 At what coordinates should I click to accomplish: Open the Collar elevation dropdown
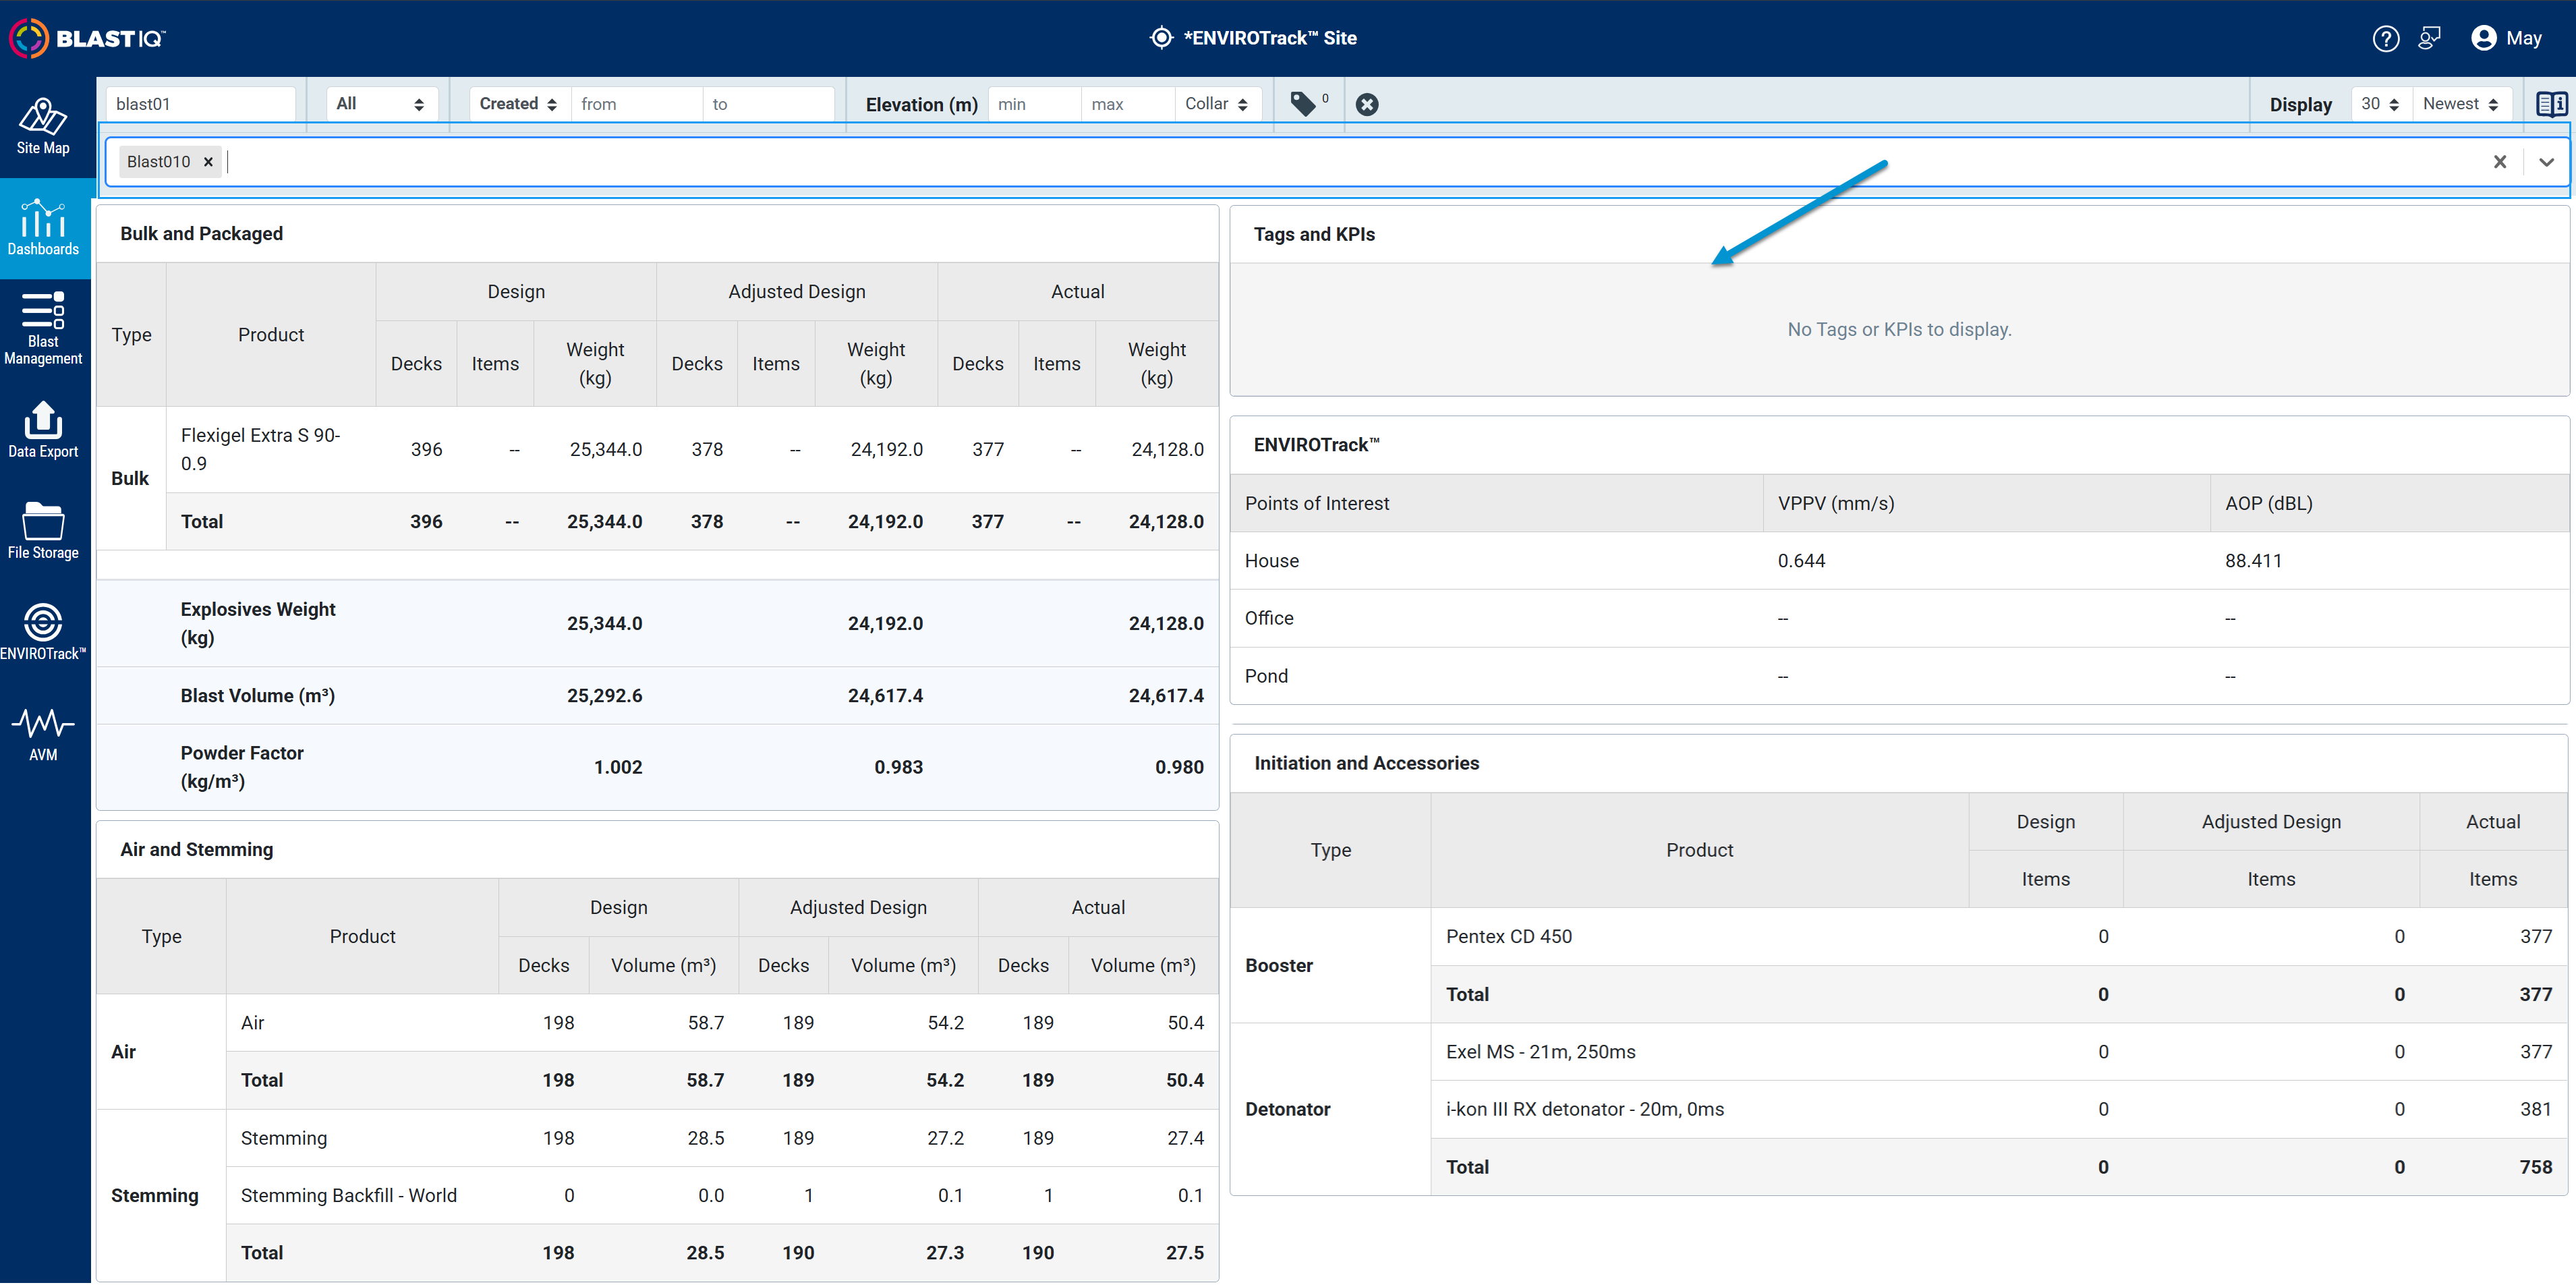pyautogui.click(x=1217, y=104)
